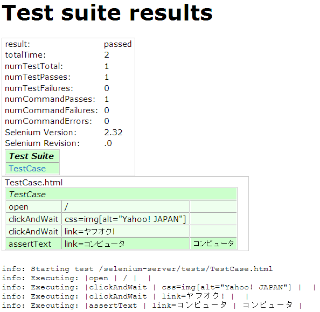Open the TestCase link in Test Suite
The height and width of the screenshot is (312, 320).
[27, 169]
